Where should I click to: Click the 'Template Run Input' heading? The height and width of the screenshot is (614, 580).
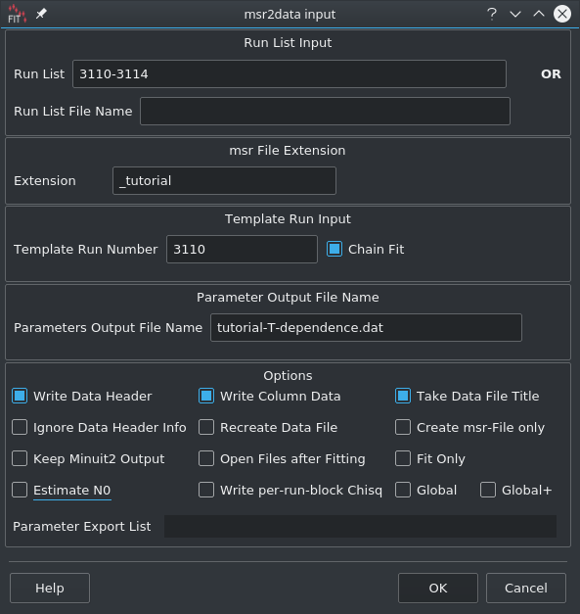pyautogui.click(x=288, y=219)
